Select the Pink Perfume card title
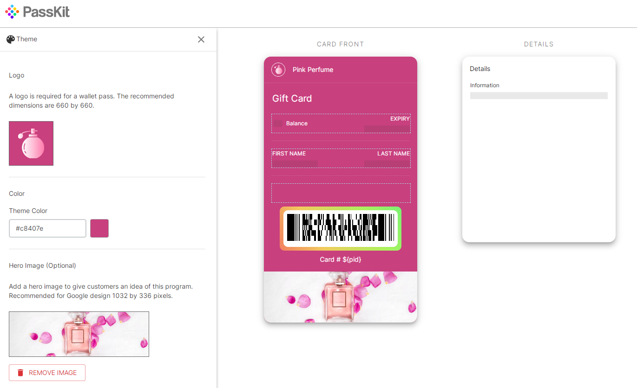The image size is (637, 388). (x=313, y=70)
